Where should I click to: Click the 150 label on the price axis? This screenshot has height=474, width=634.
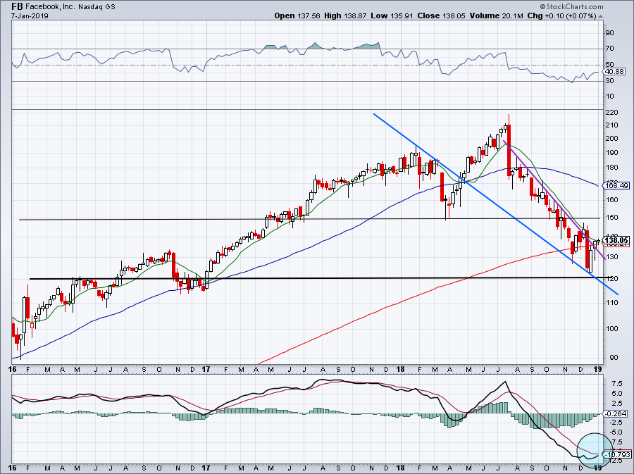[611, 218]
